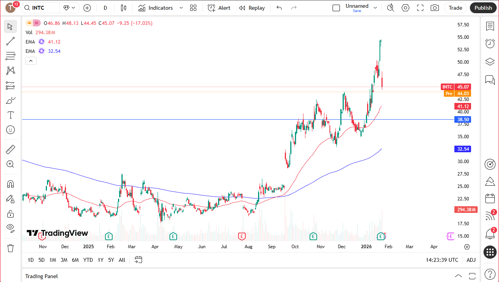Viewport: 499px width, 282px height.
Task: Change the candlestick chart style
Action: 123,8
